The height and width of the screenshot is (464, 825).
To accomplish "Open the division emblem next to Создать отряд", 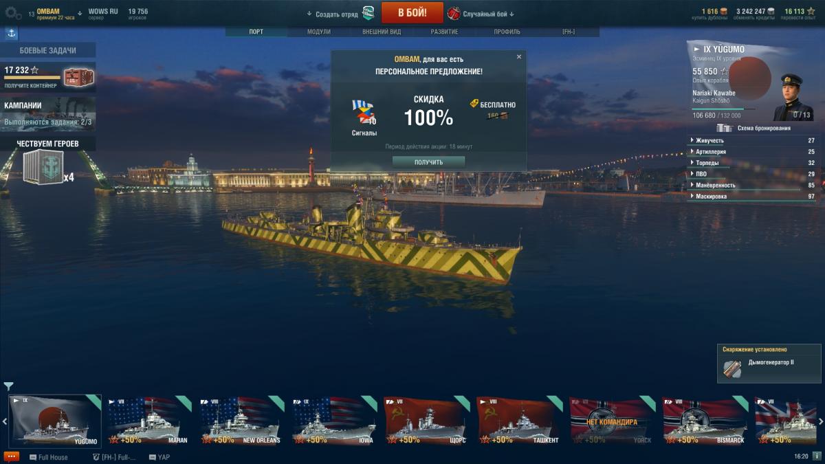I will pos(368,13).
